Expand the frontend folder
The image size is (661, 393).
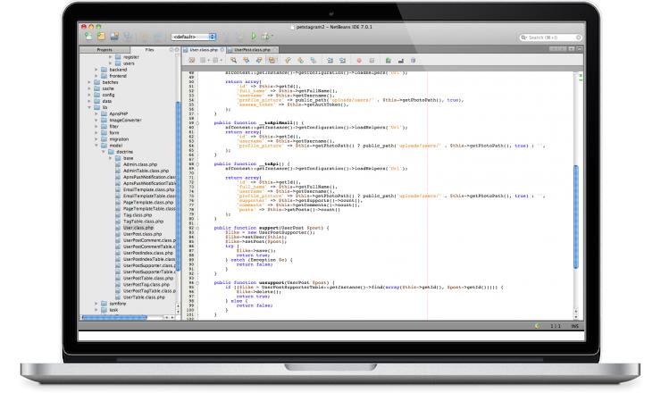(x=96, y=76)
